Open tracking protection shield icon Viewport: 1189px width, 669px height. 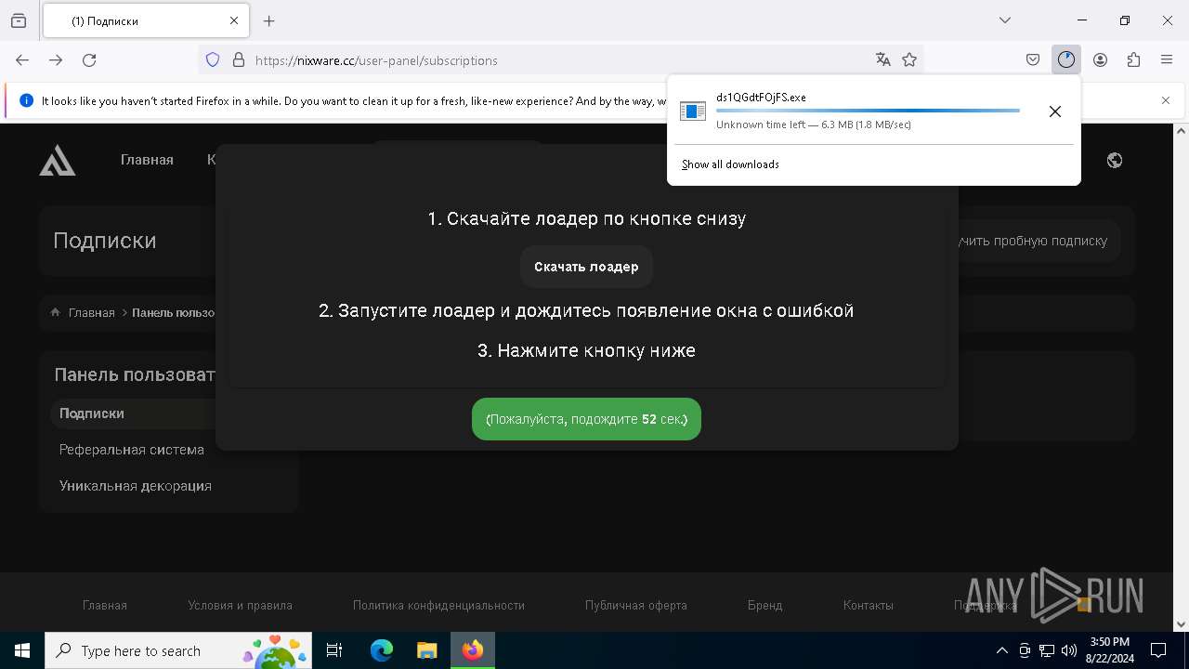coord(213,60)
